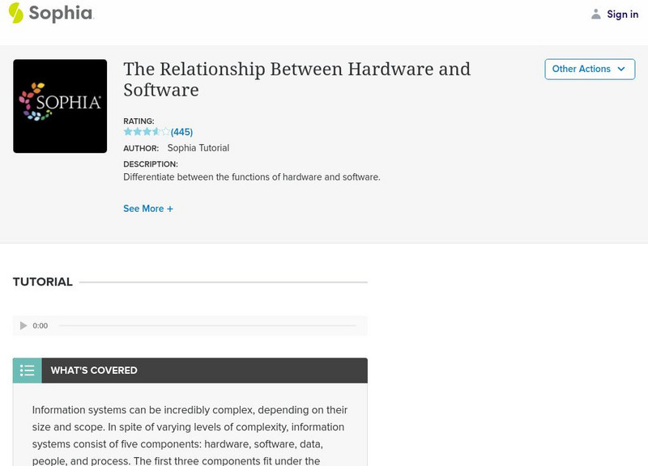Click the second rating star

pyautogui.click(x=136, y=131)
